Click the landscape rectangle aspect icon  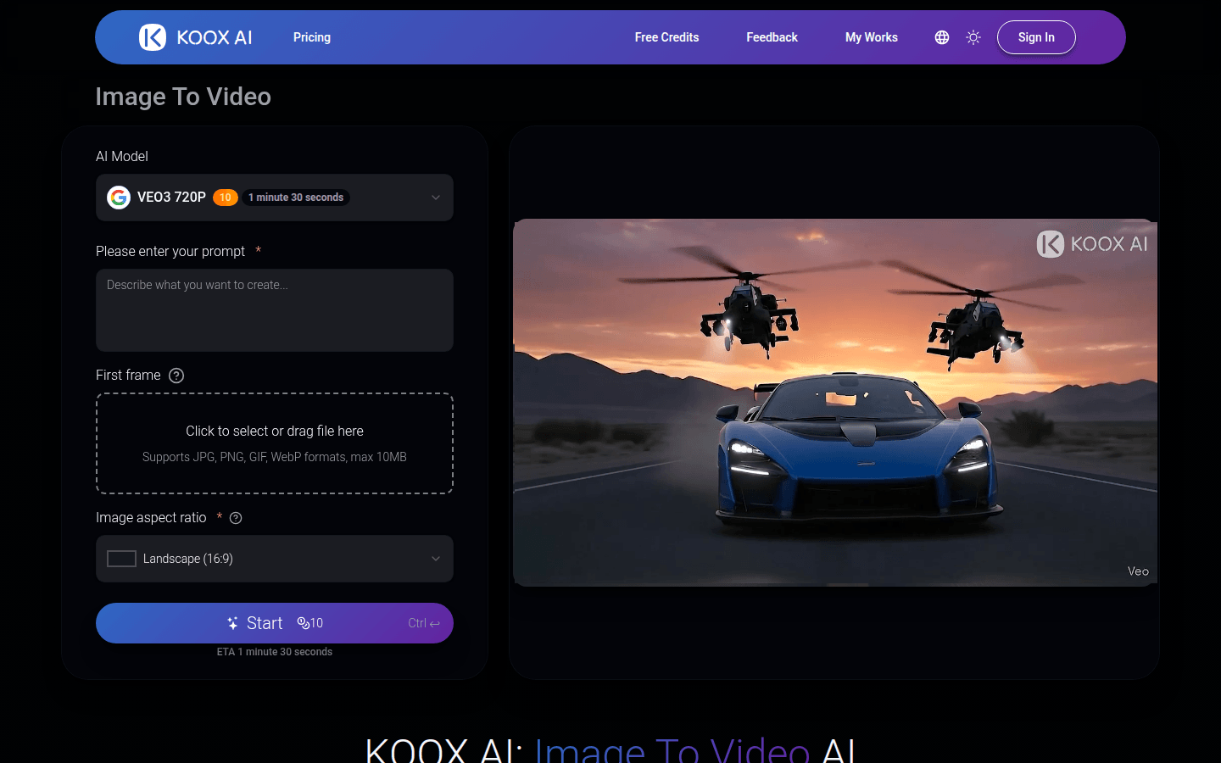pos(121,559)
